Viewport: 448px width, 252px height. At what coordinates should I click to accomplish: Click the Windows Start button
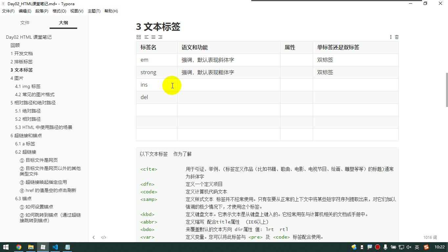point(6,247)
